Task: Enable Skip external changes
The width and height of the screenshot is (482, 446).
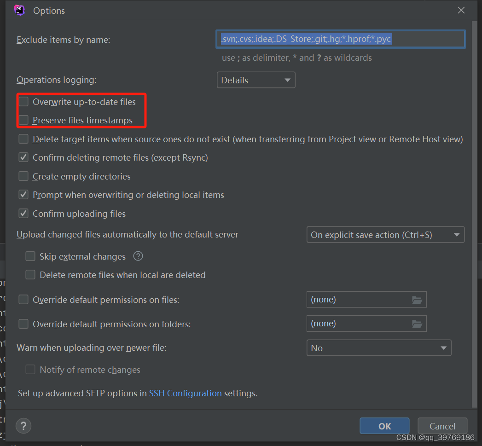Action: [x=30, y=256]
